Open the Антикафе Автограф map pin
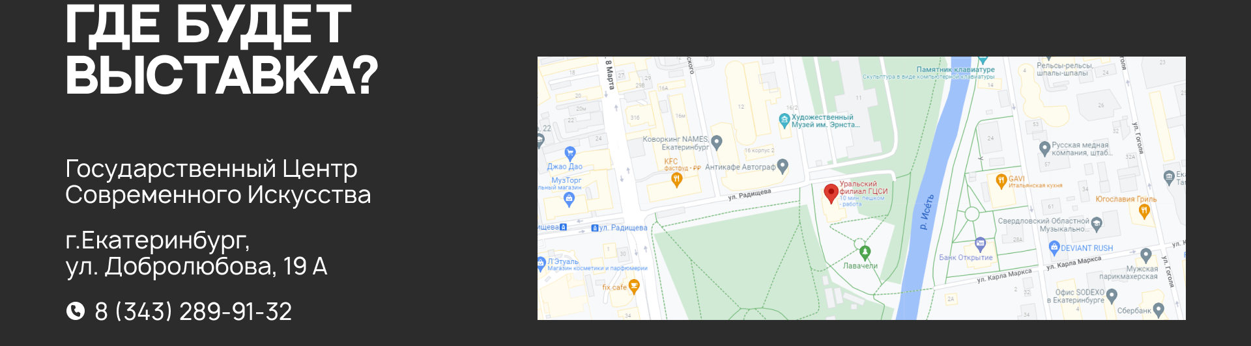This screenshot has height=346, width=1251. (783, 166)
